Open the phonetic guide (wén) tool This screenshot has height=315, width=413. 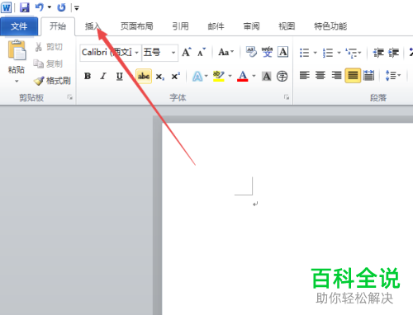coord(267,52)
